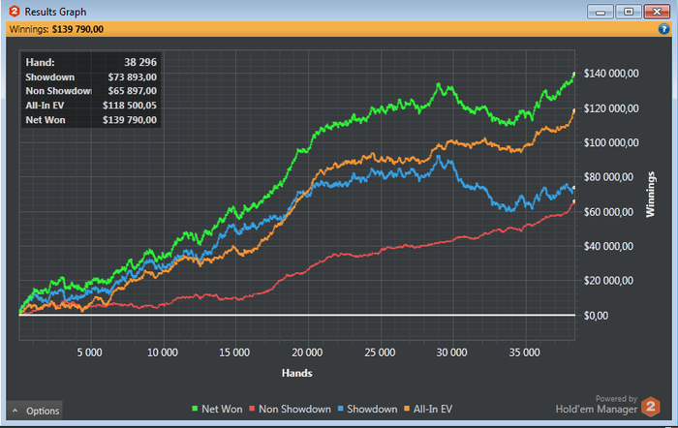Click the Results Graph window title
The width and height of the screenshot is (678, 428).
click(55, 12)
